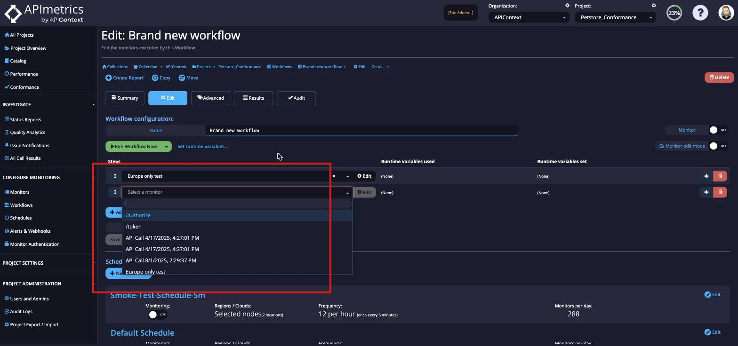Add a step after the empty monitor row
This screenshot has width=738, height=346.
click(x=706, y=192)
